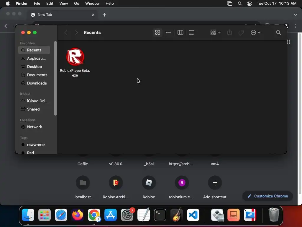Open Spotlight search in menu bar
302x227 pixels.
tap(240, 4)
